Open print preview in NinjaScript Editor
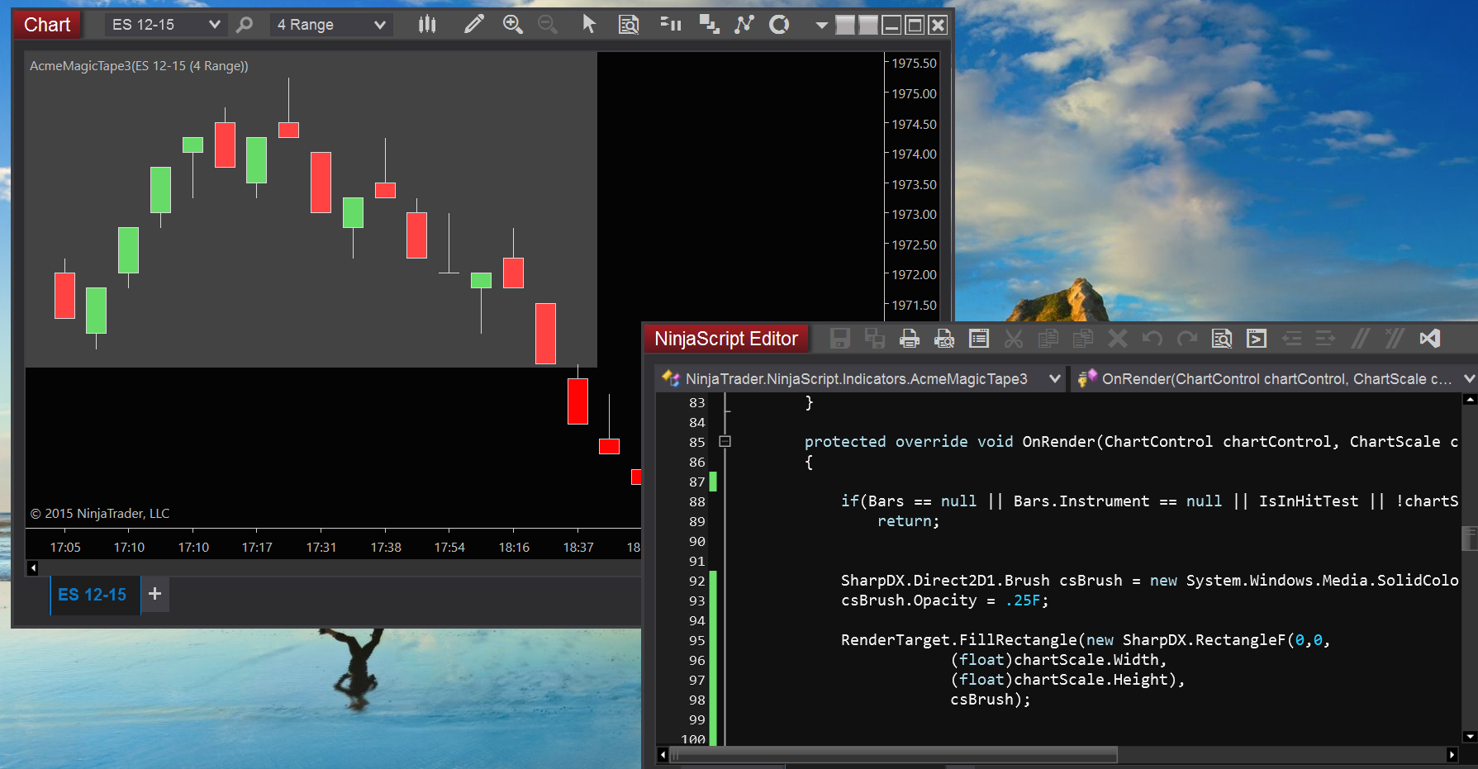The width and height of the screenshot is (1478, 769). tap(944, 339)
